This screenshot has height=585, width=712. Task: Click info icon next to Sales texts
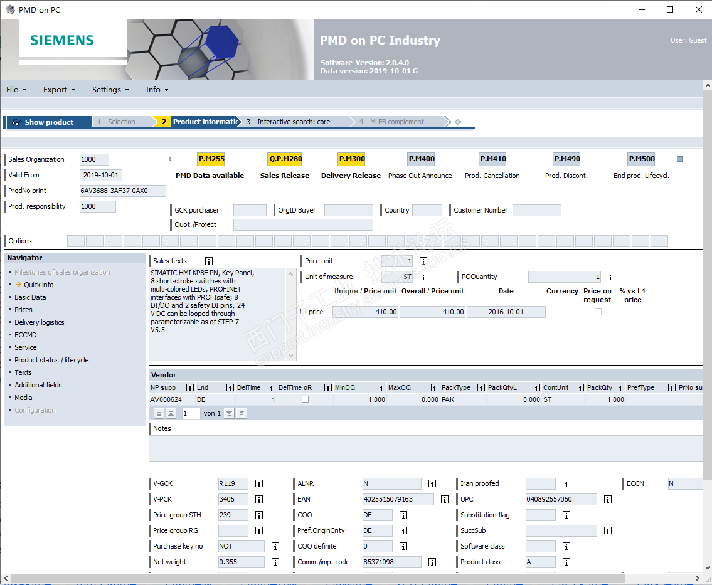(x=209, y=261)
